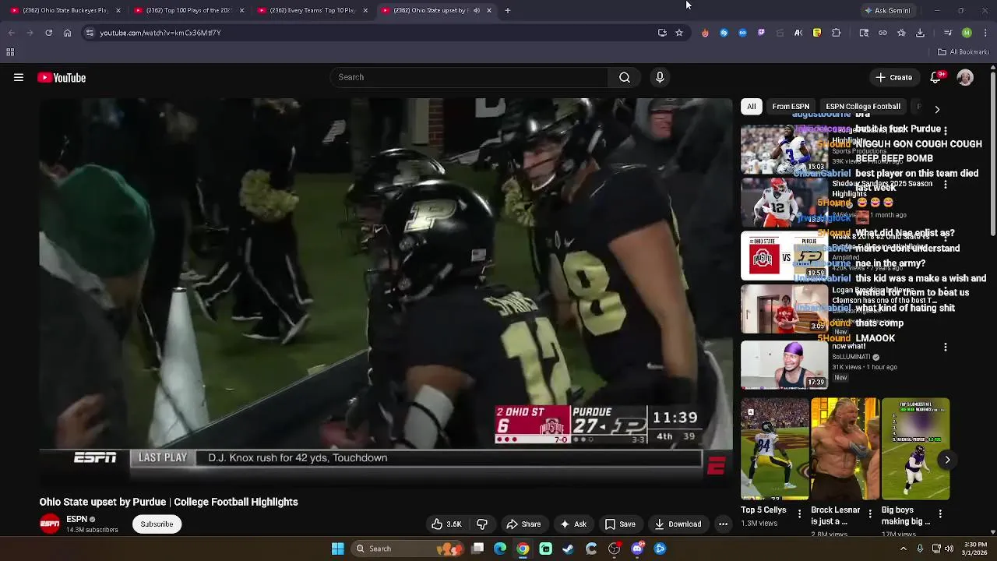997x561 pixels.
Task: Open options for Brock Lesnar short
Action: click(x=870, y=513)
